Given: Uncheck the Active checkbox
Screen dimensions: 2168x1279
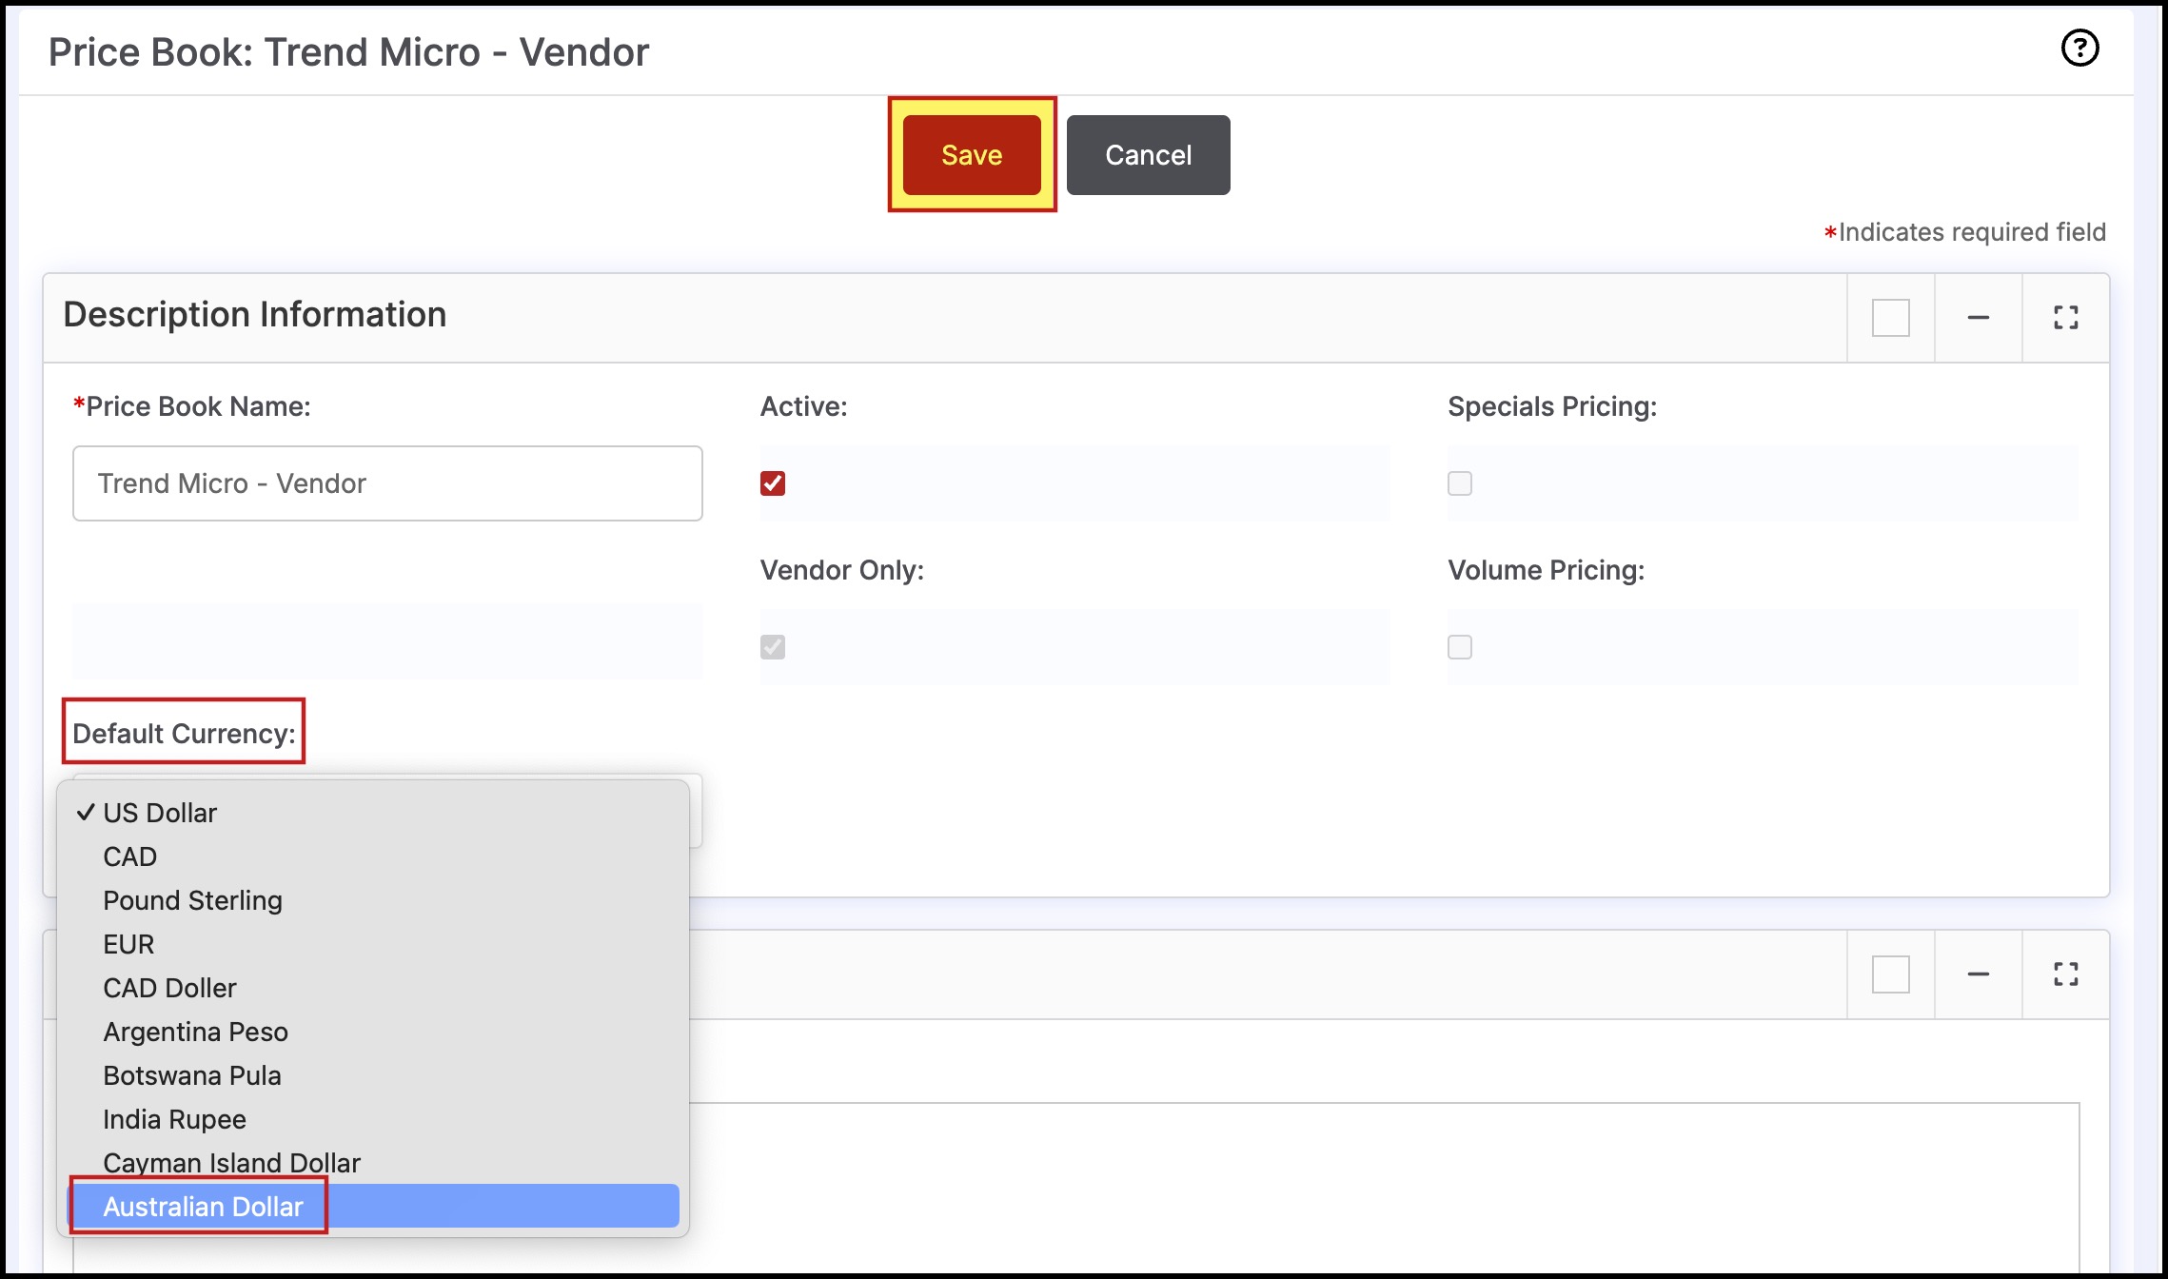Looking at the screenshot, I should tap(773, 483).
